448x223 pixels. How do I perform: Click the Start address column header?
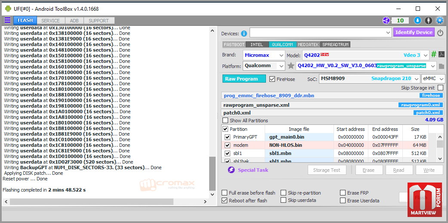(x=351, y=129)
